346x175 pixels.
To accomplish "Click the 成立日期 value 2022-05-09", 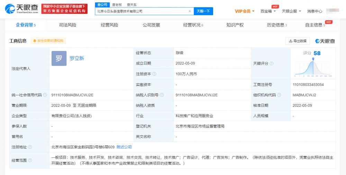I will [x=185, y=63].
